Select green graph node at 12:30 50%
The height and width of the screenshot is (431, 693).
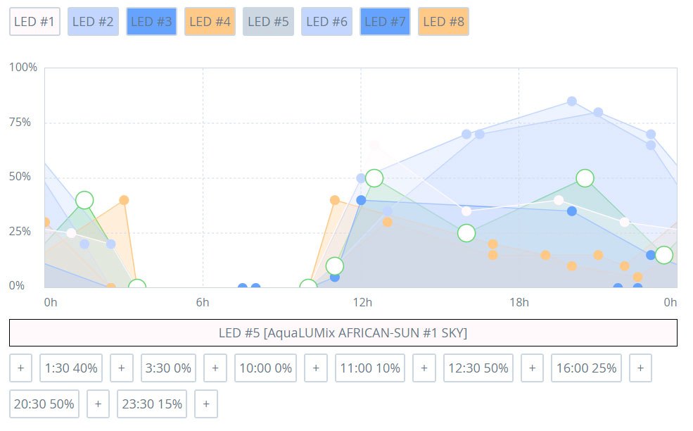(374, 178)
